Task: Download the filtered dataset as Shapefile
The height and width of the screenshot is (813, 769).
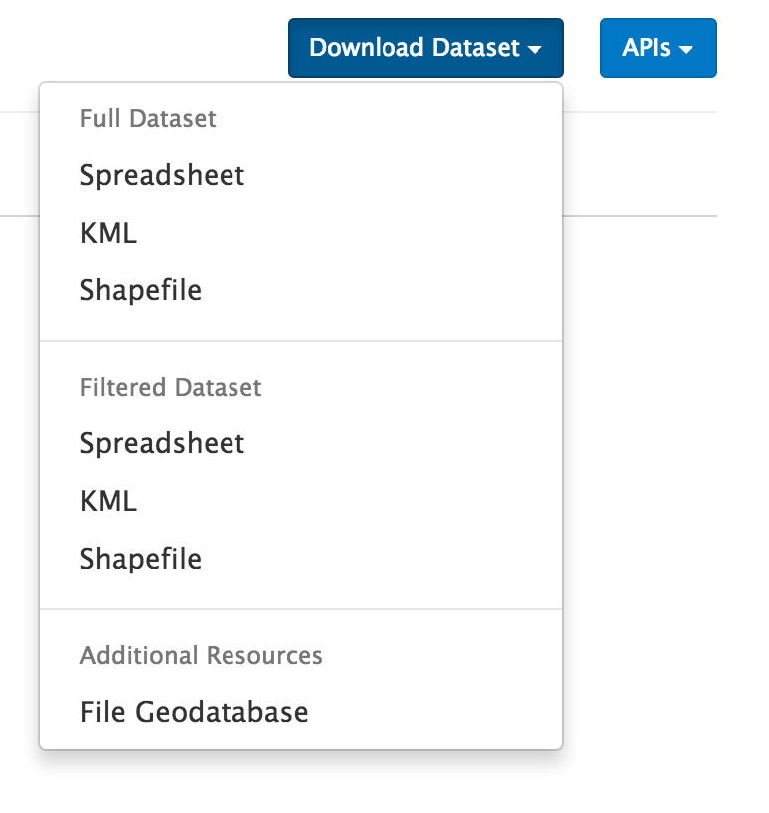Action: click(x=139, y=559)
